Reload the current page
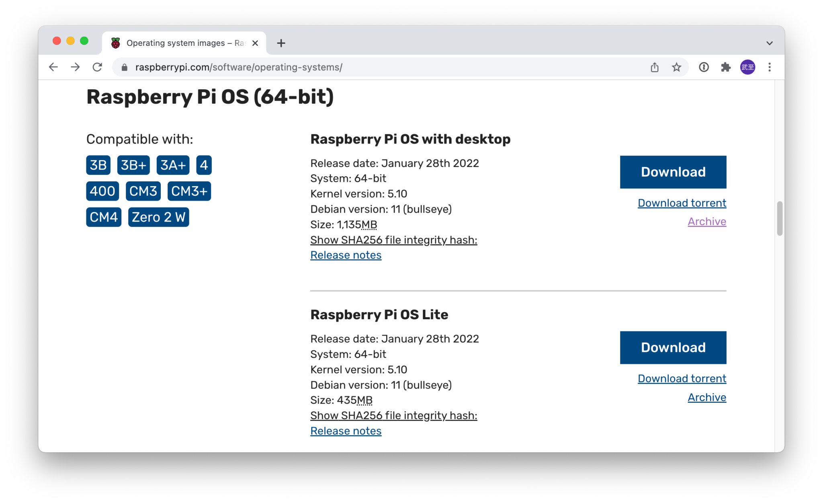This screenshot has height=503, width=823. (x=97, y=67)
